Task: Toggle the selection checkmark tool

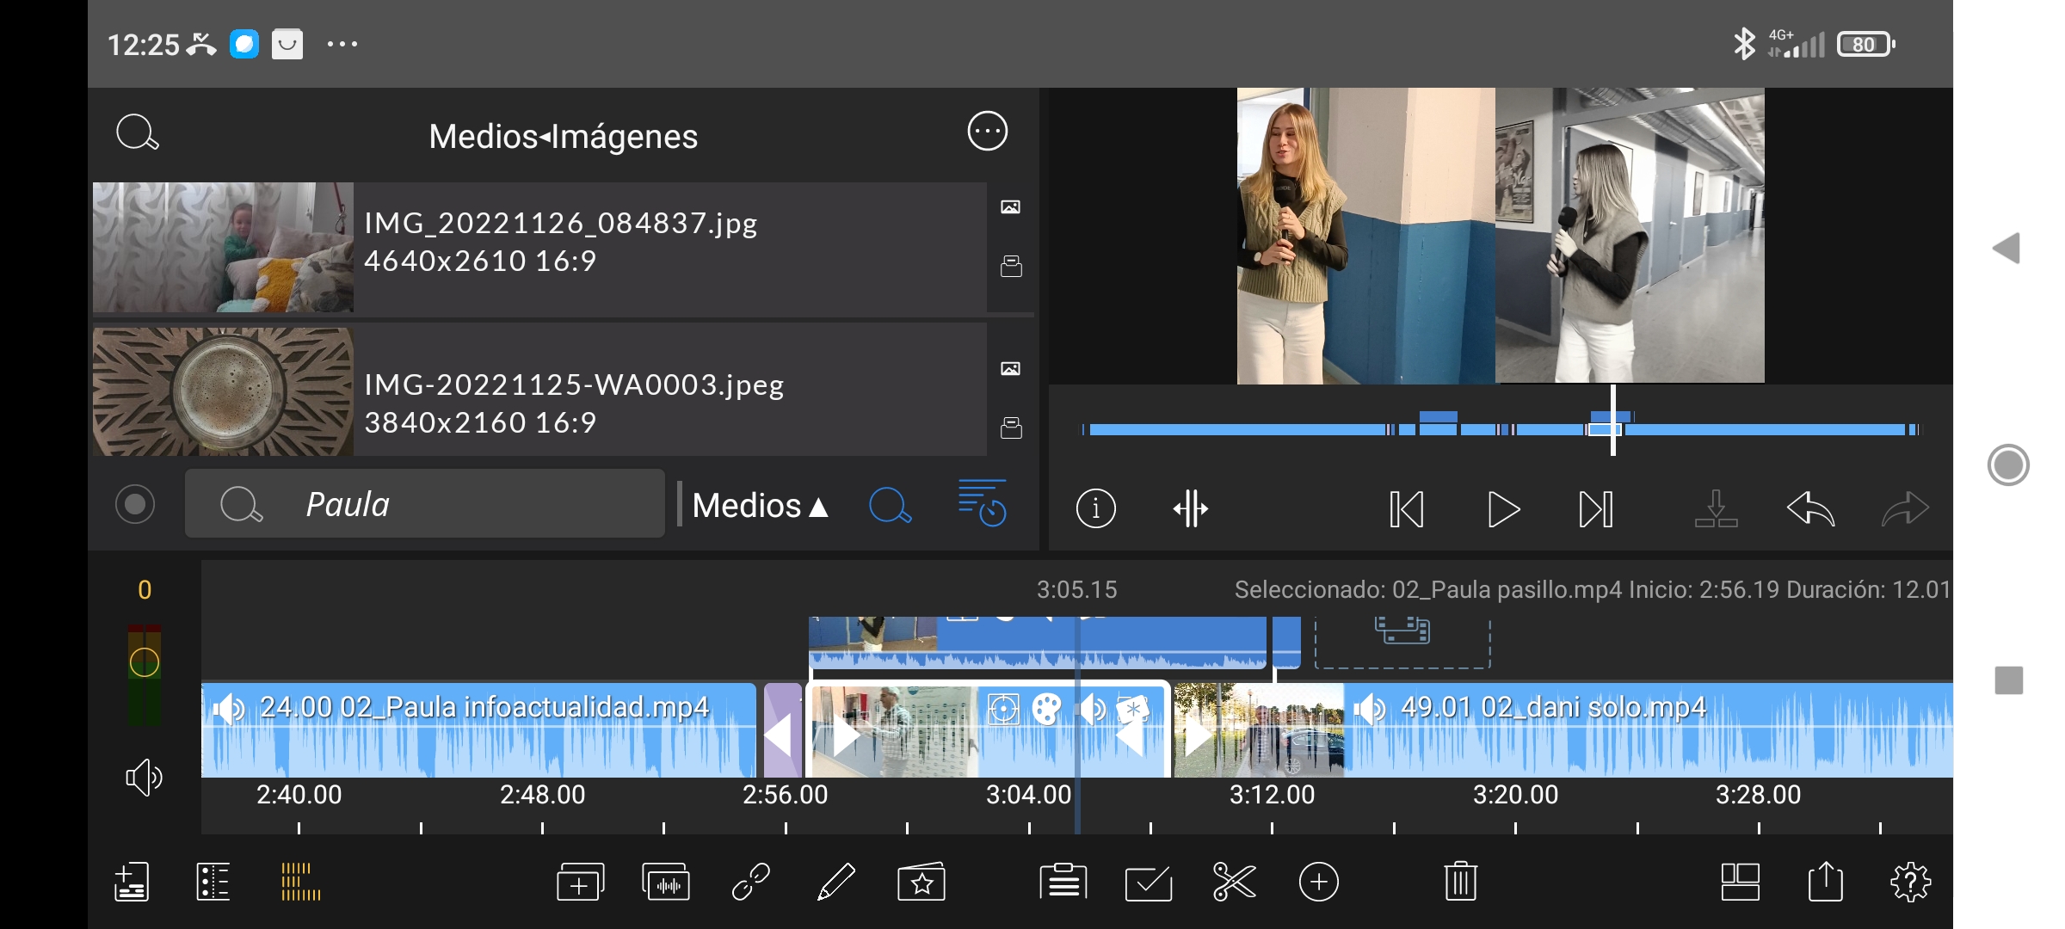Action: (x=1149, y=882)
